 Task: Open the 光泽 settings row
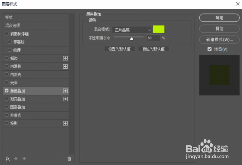click(36, 83)
